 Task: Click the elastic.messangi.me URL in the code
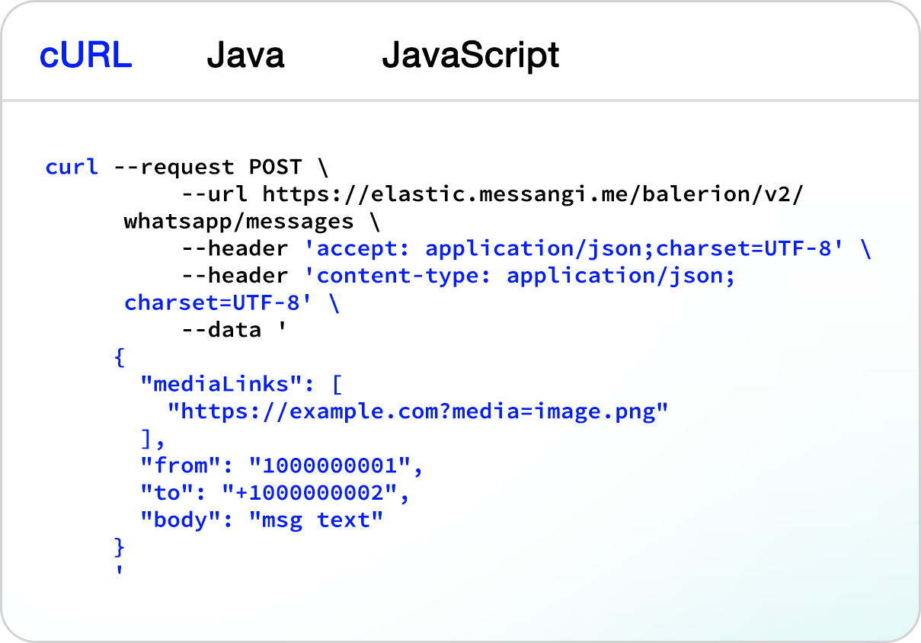coord(533,194)
